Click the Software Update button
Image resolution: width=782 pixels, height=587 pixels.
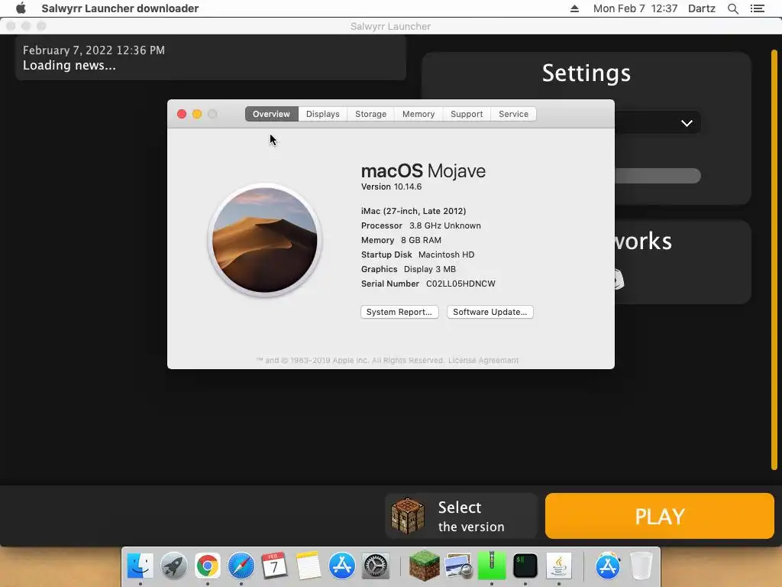[x=490, y=312]
